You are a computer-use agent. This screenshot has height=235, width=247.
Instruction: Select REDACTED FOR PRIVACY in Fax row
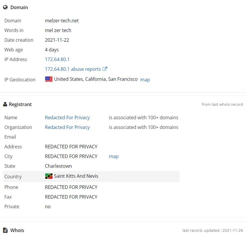(71, 197)
